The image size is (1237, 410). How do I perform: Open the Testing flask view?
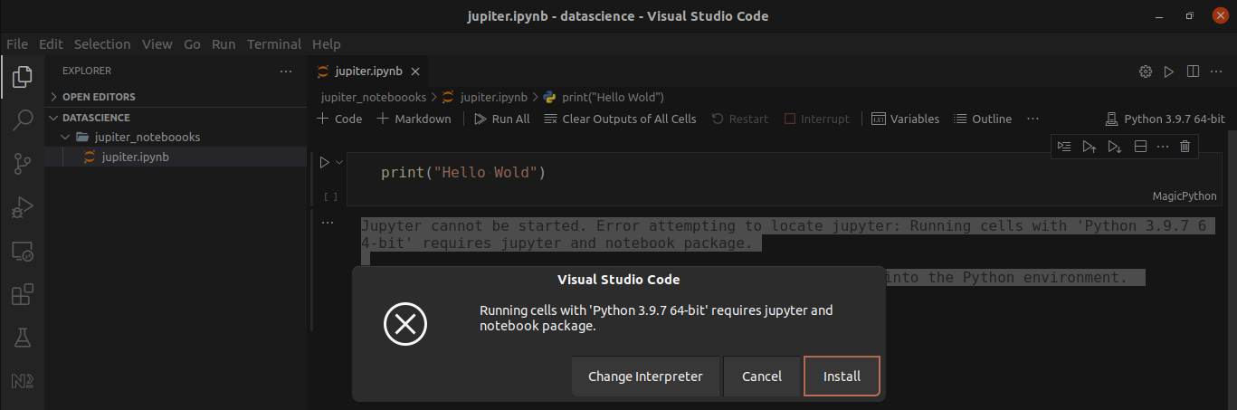[x=23, y=338]
